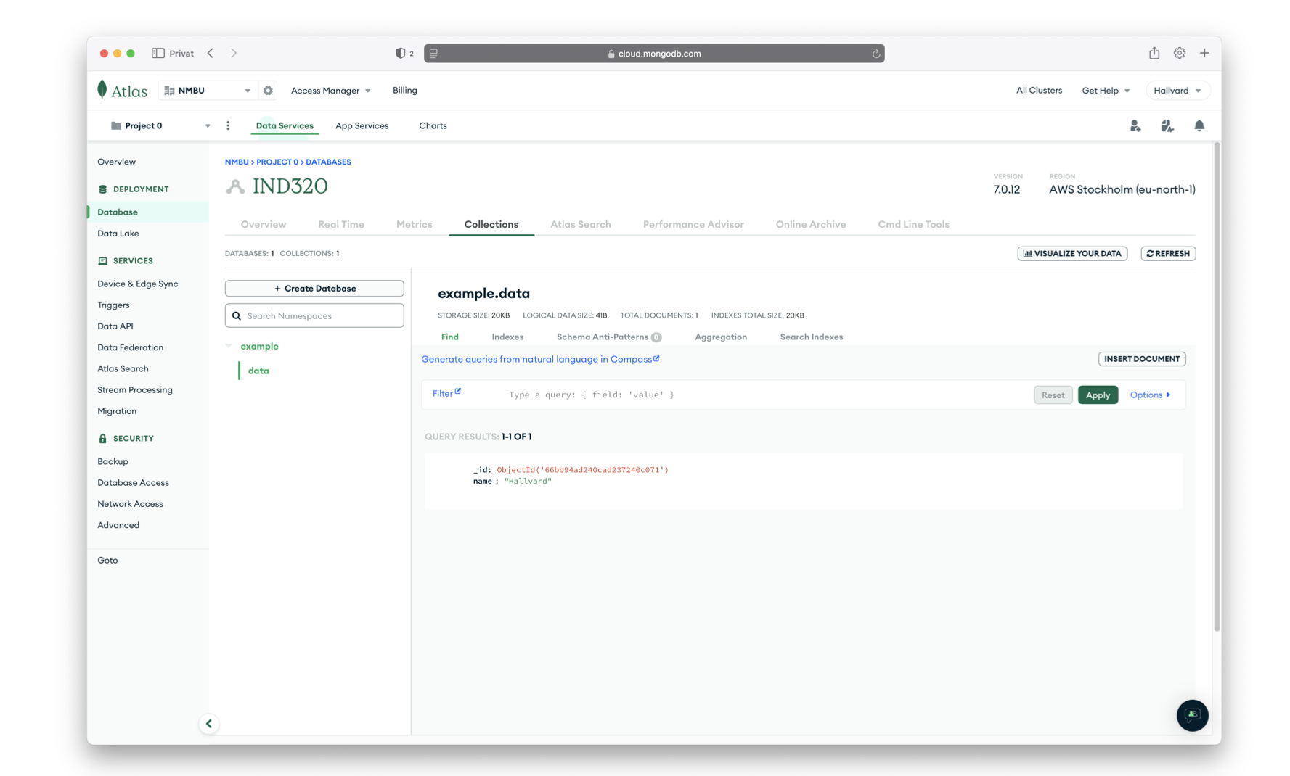
Task: Open the Real Time tab
Action: coord(341,224)
